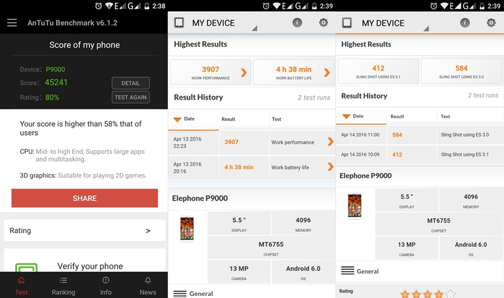Tap the 5.5" display tile in middle screen
The width and height of the screenshot is (504, 298).
point(239,223)
